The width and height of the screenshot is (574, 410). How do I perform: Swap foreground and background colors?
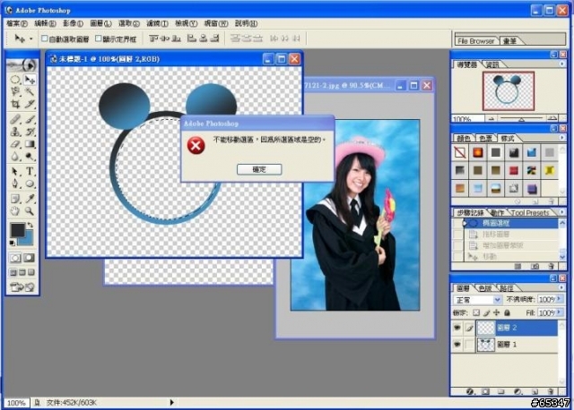(x=30, y=225)
